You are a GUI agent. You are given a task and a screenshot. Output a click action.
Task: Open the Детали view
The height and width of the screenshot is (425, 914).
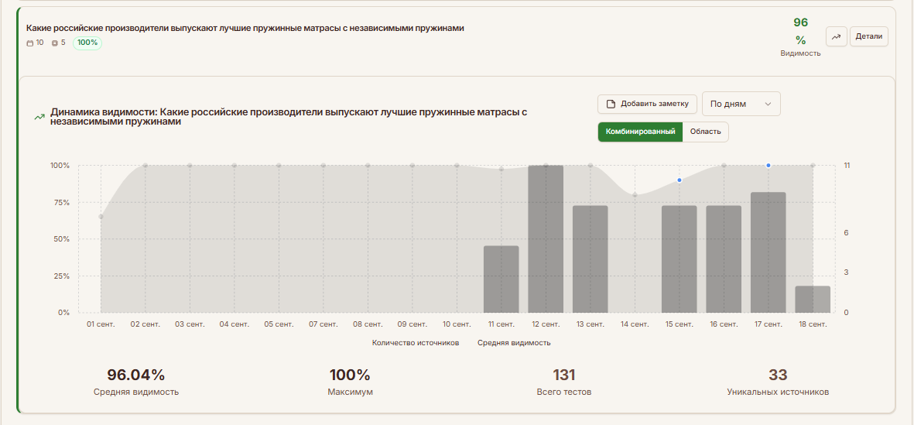[x=868, y=36]
